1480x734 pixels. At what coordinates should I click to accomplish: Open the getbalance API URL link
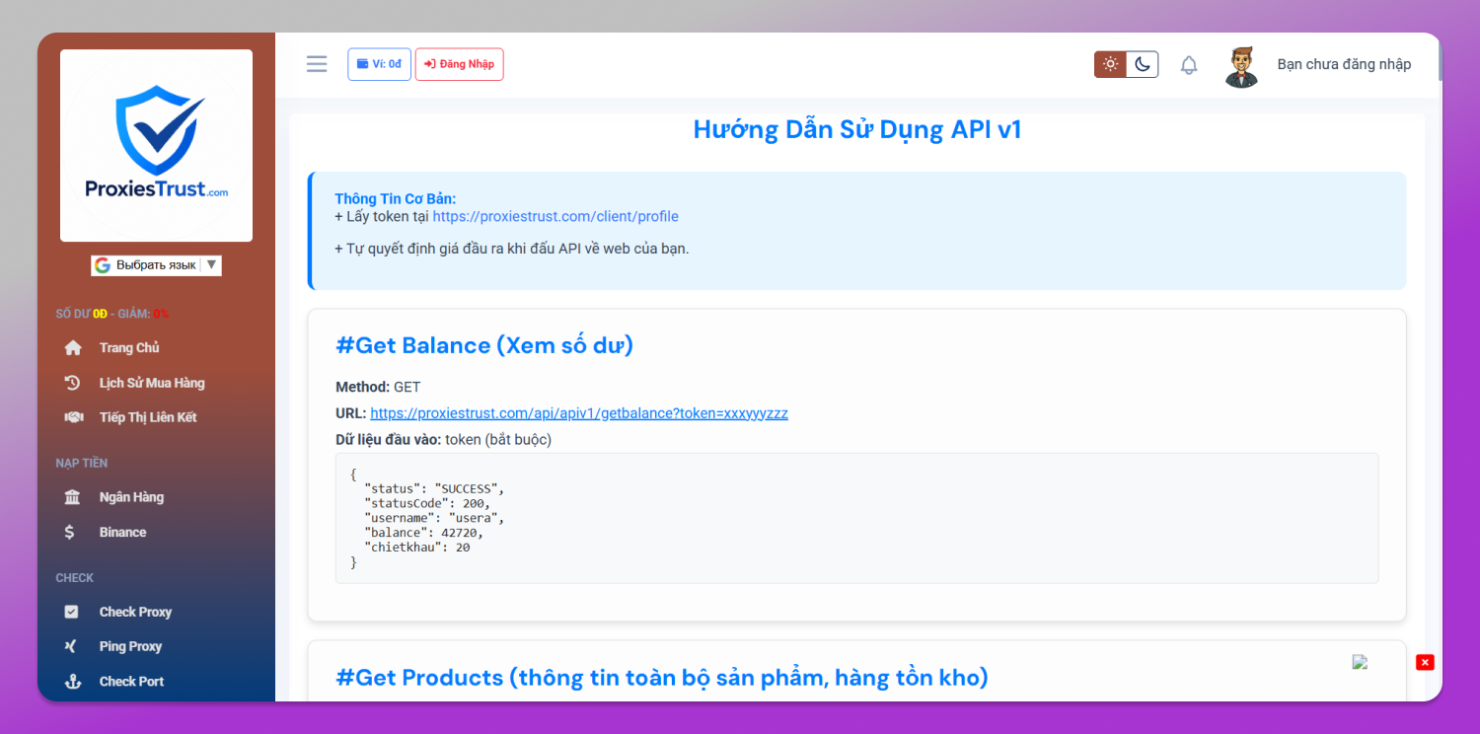coord(579,413)
